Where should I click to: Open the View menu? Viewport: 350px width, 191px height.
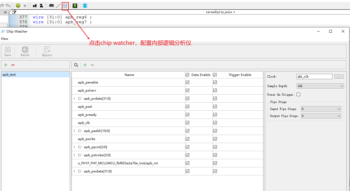4,39
